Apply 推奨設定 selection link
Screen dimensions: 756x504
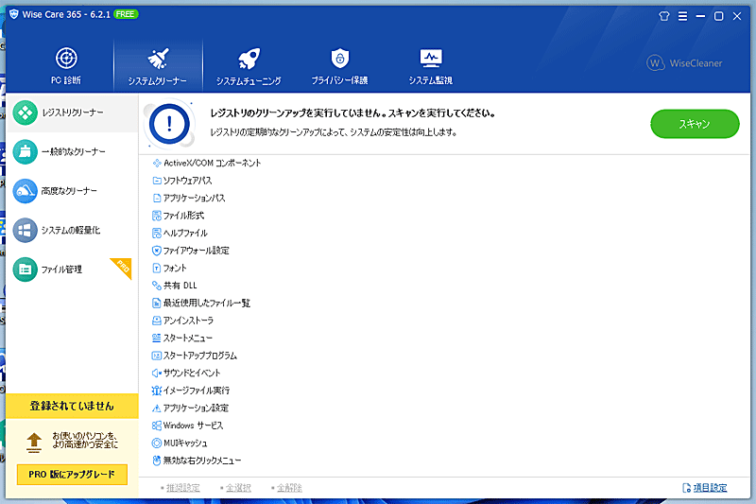182,488
